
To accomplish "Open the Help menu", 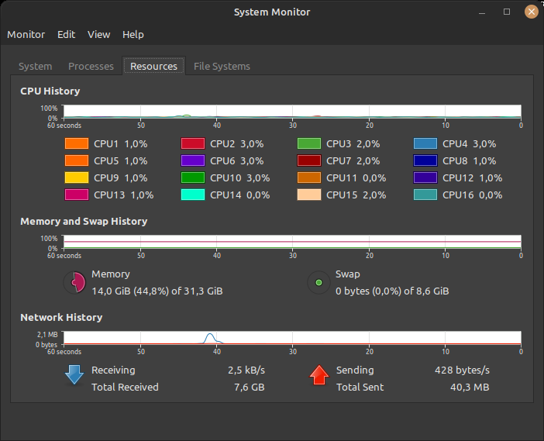I will point(133,35).
